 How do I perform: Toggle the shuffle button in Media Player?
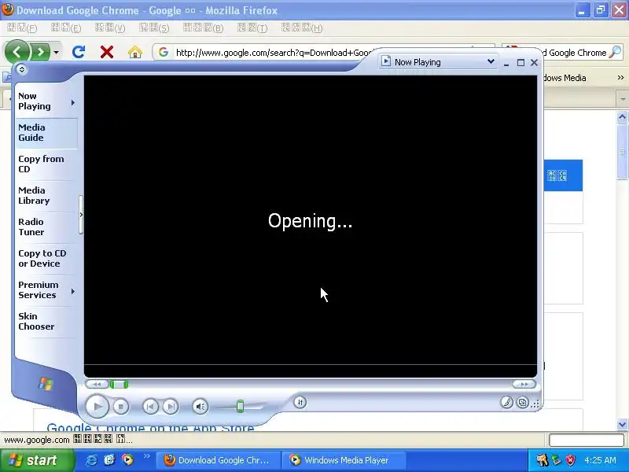[x=300, y=402]
